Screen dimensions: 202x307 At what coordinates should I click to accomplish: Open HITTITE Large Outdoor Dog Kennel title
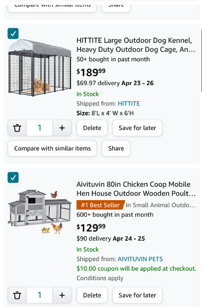coord(136,45)
